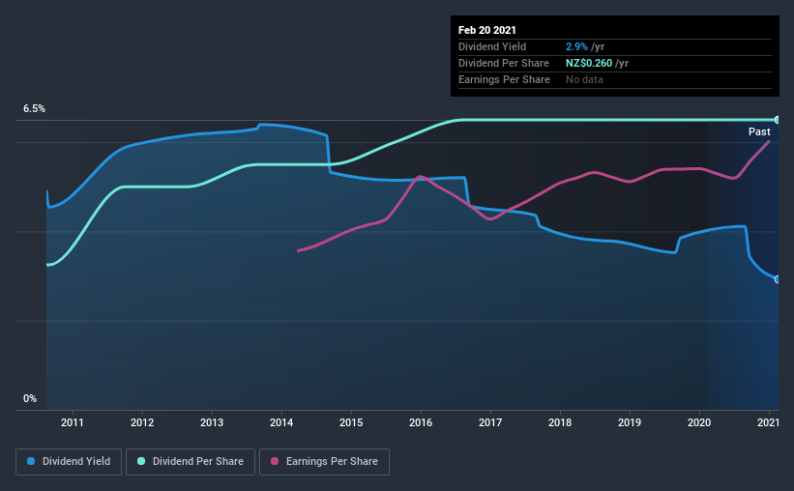The height and width of the screenshot is (491, 794).
Task: Click the 2.9% Dividend Yield tooltip value
Action: [576, 46]
